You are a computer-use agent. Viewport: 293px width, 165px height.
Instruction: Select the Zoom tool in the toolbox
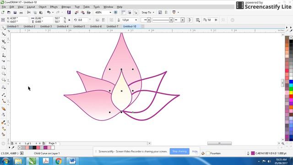click(3, 48)
